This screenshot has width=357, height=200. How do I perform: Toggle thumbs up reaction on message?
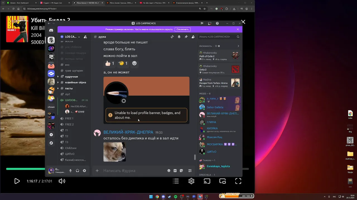click(x=109, y=63)
